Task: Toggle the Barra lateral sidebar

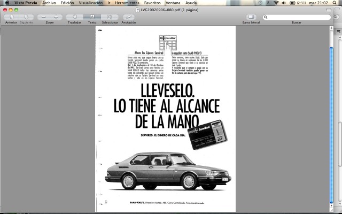Action: click(251, 17)
